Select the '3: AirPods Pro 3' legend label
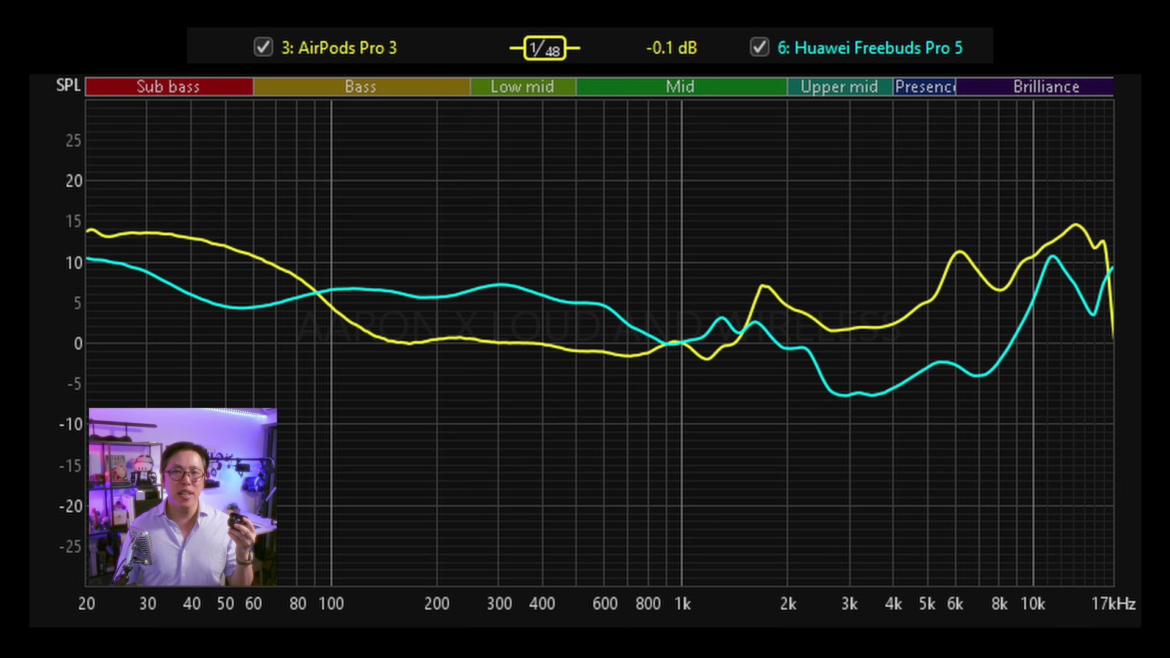 [x=339, y=48]
